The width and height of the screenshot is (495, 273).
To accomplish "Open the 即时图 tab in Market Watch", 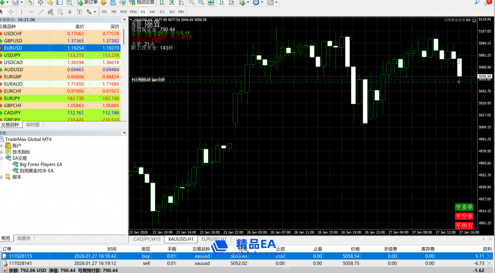I will pyautogui.click(x=33, y=125).
